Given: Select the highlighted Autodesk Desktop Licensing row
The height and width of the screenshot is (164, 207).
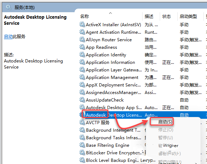Looking at the screenshot, I should pyautogui.click(x=143, y=115).
